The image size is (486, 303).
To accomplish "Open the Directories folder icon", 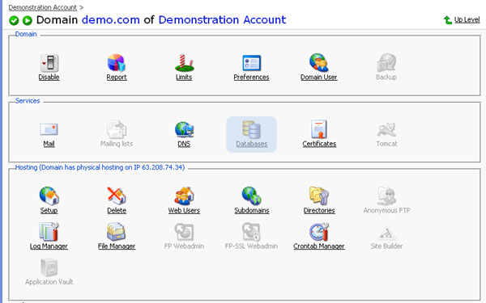I will [x=319, y=196].
